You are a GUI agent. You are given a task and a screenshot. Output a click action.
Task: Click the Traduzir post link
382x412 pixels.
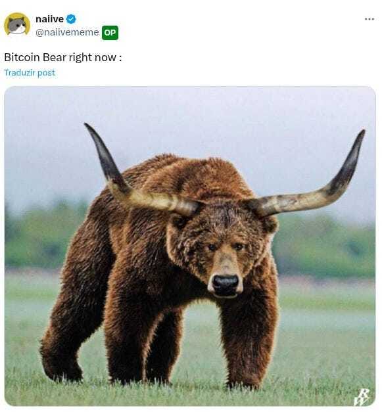(x=30, y=72)
